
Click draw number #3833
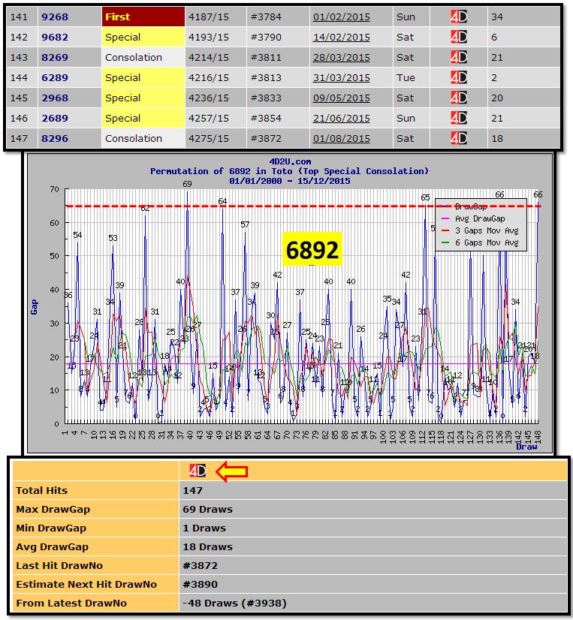[x=266, y=98]
